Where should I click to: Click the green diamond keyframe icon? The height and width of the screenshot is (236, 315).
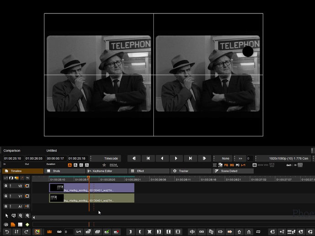point(27,225)
